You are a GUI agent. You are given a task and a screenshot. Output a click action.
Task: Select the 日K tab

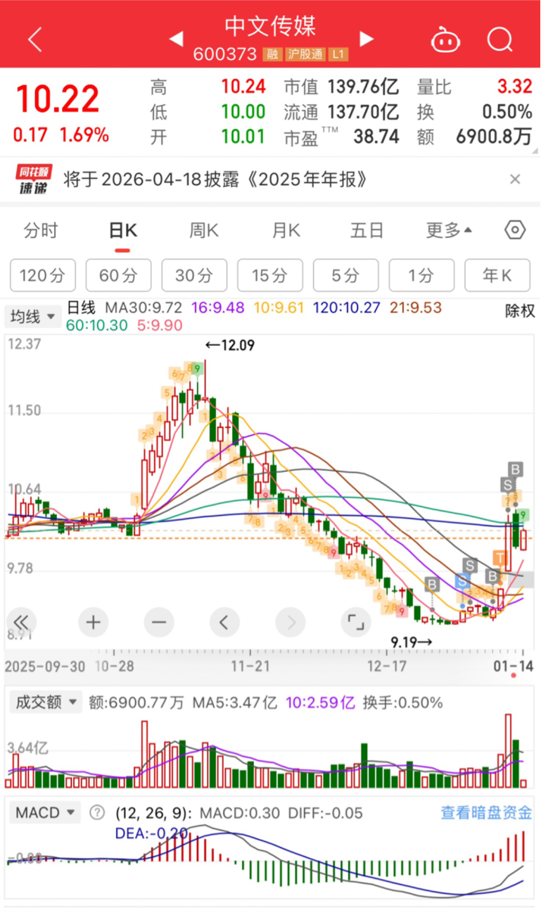[x=122, y=230]
